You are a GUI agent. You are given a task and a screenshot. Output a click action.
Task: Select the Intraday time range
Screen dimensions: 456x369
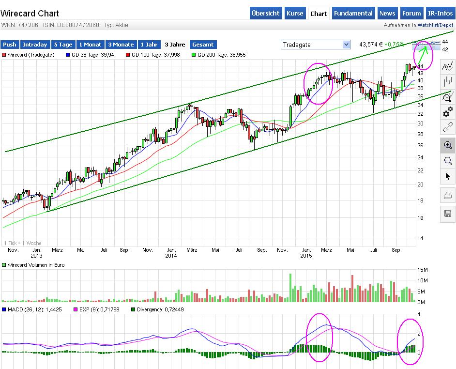pyautogui.click(x=35, y=45)
